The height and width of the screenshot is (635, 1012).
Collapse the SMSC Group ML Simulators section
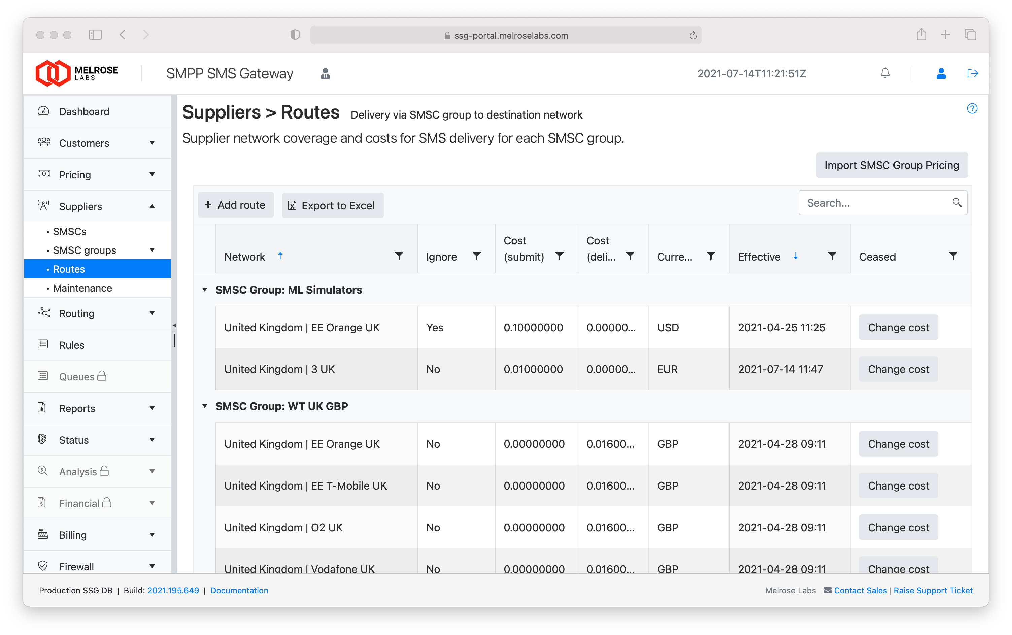click(x=205, y=290)
